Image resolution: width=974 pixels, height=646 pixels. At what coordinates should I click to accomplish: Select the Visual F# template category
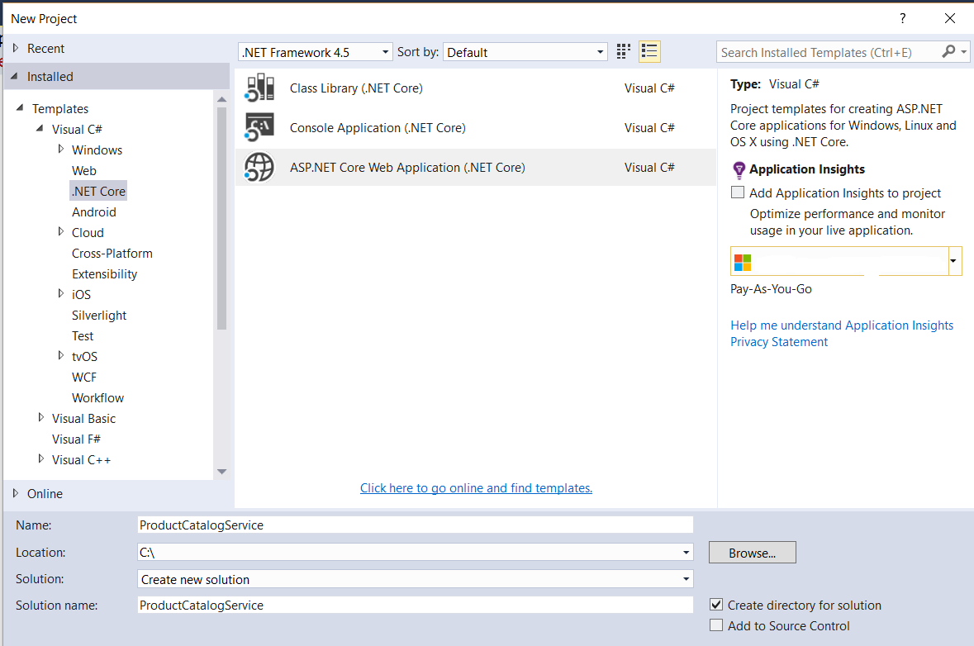[76, 439]
